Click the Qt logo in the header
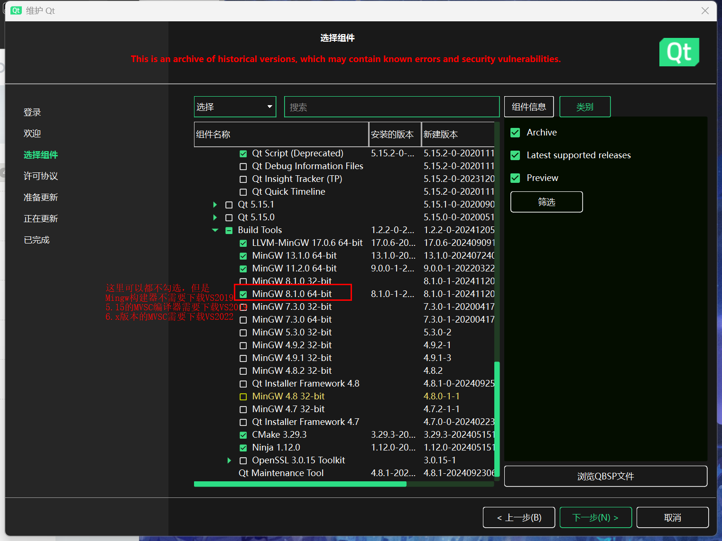The image size is (722, 541). click(x=679, y=52)
